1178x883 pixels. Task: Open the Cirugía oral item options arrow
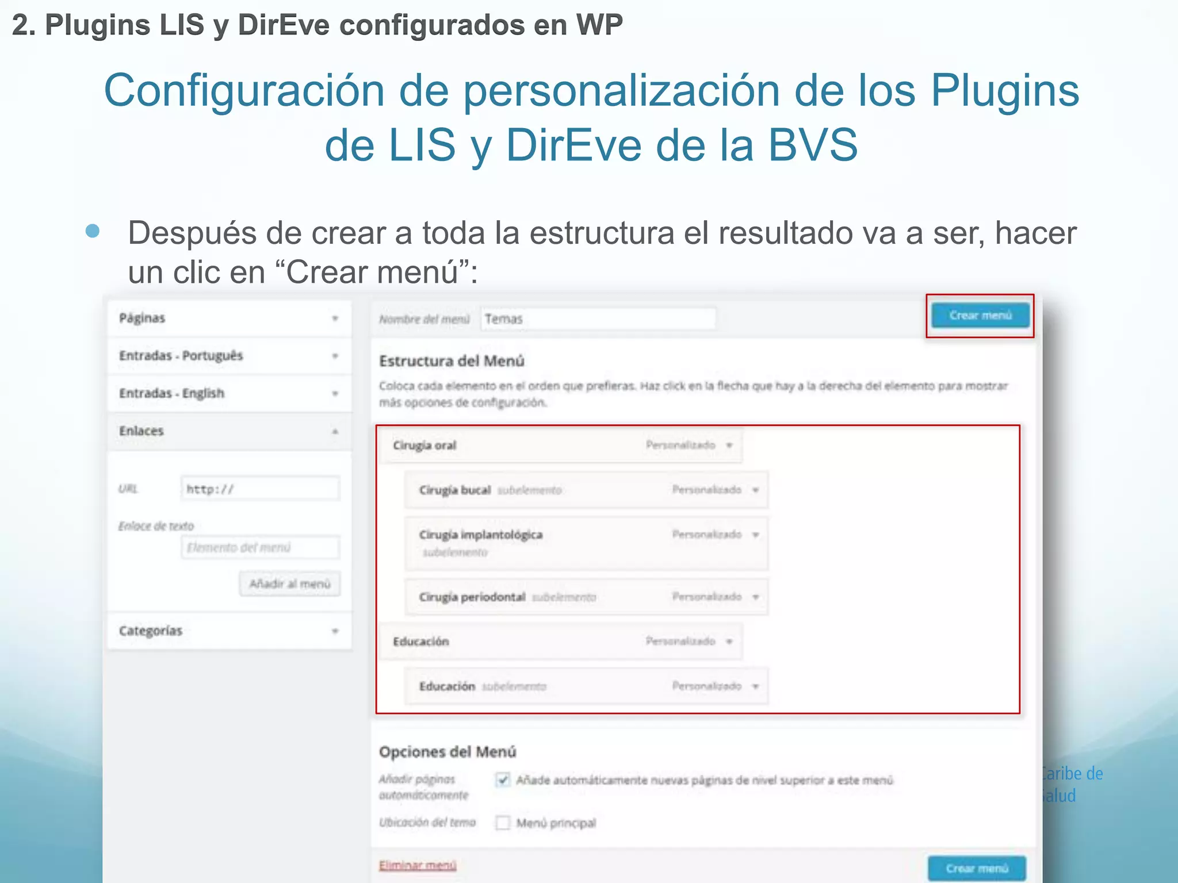click(x=729, y=446)
